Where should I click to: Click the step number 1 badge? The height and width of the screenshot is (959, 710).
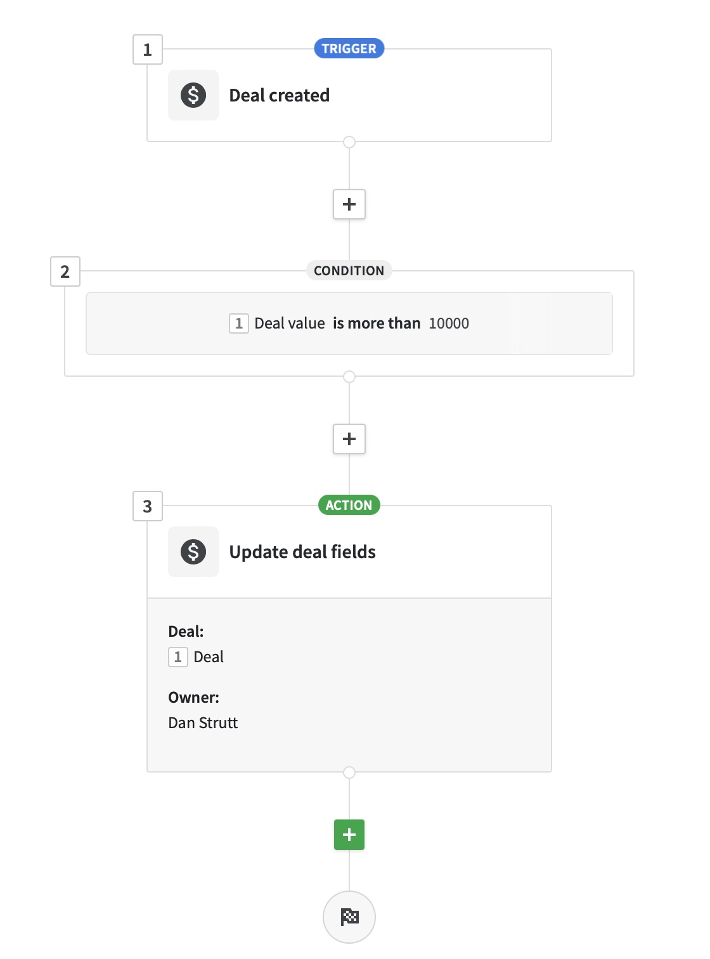[148, 49]
